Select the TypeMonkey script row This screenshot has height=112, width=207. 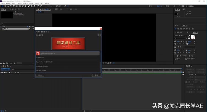click(x=68, y=62)
